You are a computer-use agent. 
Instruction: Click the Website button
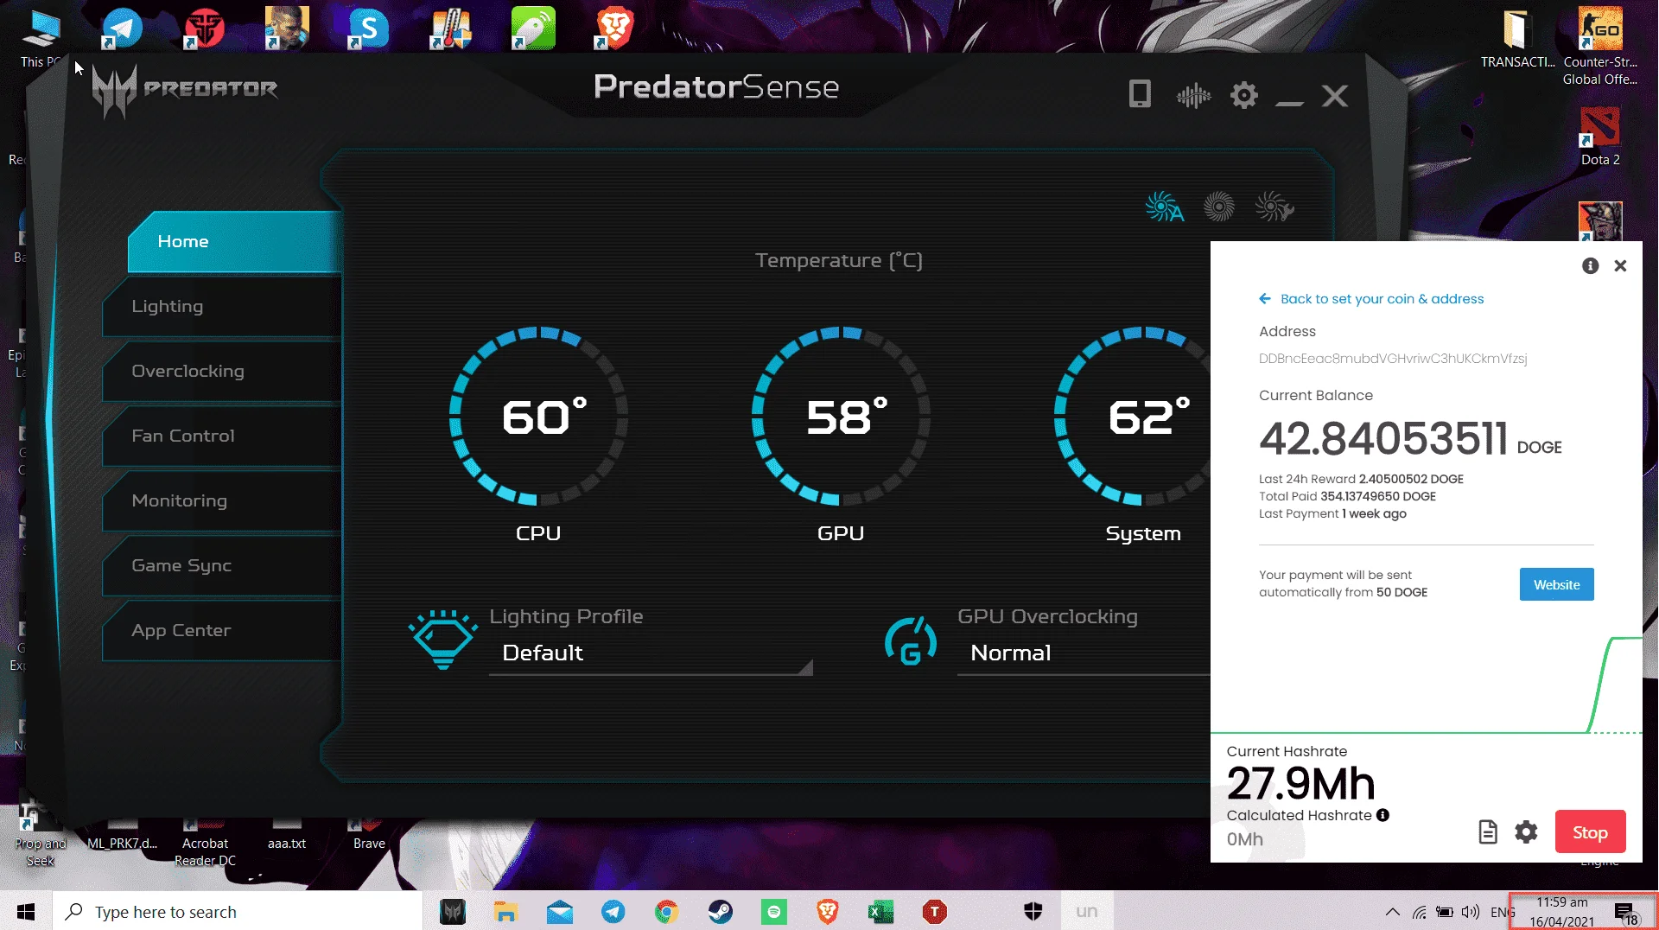click(1556, 584)
